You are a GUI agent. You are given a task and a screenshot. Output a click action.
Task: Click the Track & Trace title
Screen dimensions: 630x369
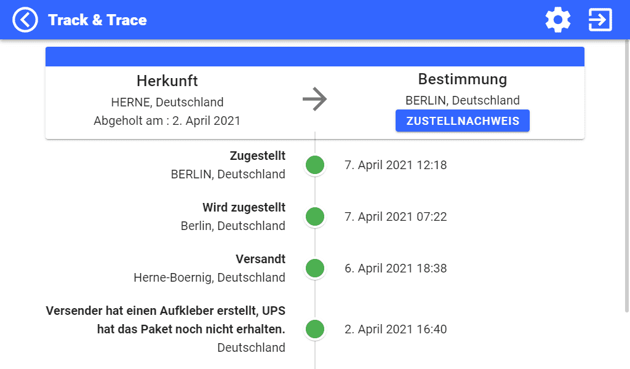click(x=97, y=20)
